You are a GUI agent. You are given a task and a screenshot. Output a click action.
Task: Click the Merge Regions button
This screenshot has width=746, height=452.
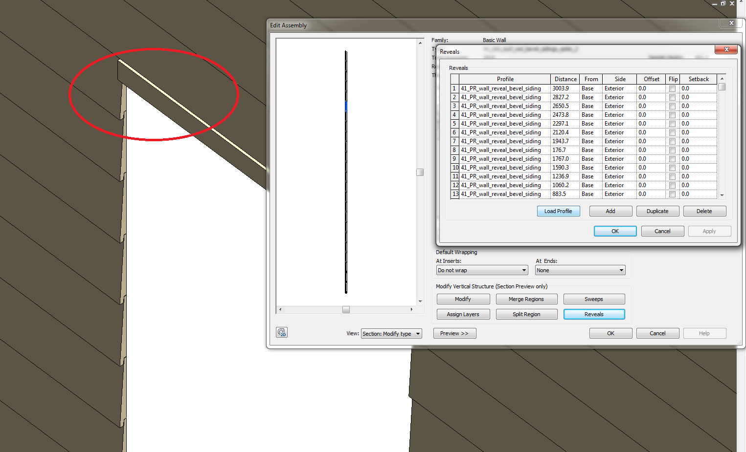click(x=526, y=299)
